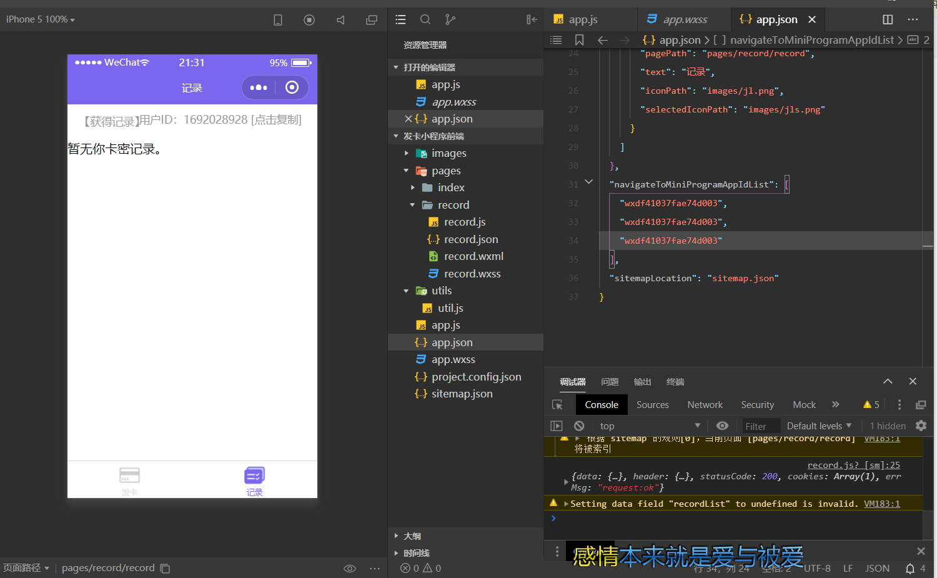The image size is (937, 578).
Task: Navigate forward with the right arrow
Action: pos(625,40)
